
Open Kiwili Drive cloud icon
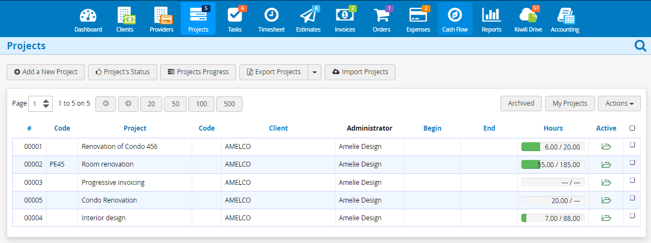[x=528, y=15]
